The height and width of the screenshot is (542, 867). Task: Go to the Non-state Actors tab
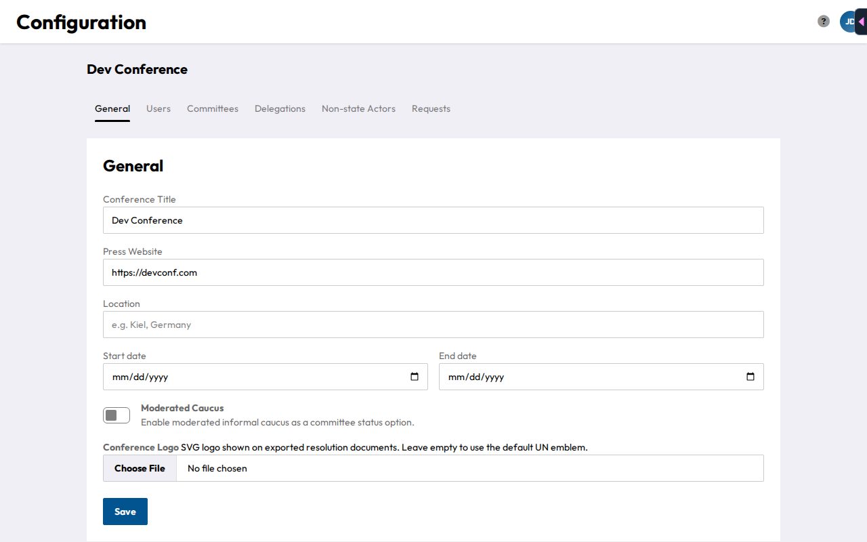pyautogui.click(x=358, y=108)
